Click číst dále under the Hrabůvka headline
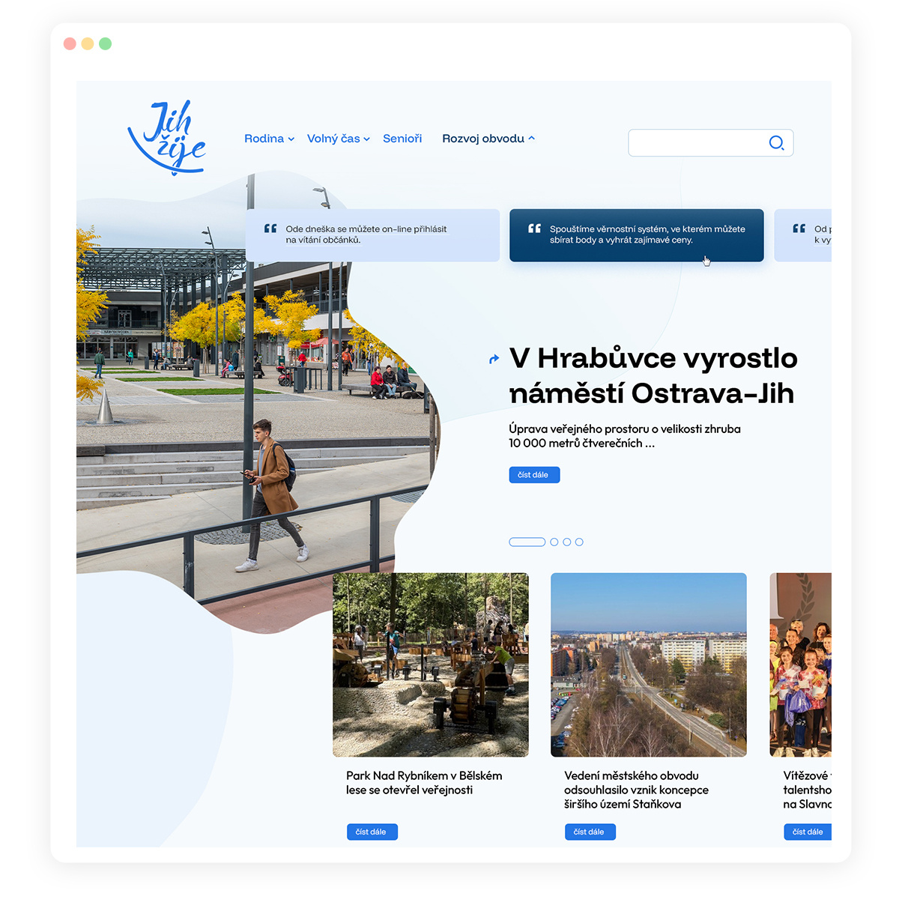Viewport: 899px width, 899px height. (x=534, y=475)
